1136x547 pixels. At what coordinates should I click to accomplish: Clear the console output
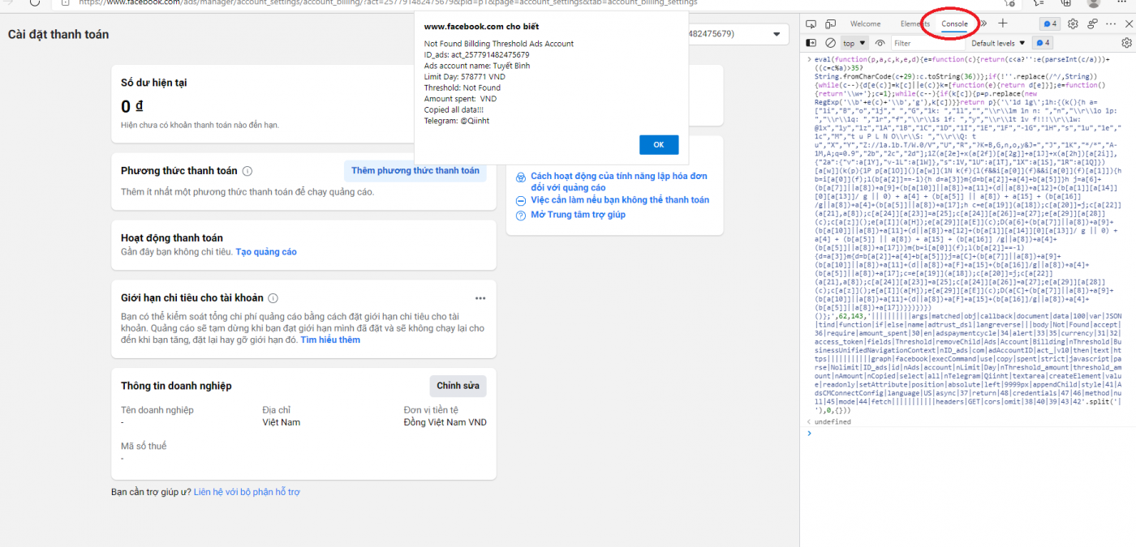(830, 43)
